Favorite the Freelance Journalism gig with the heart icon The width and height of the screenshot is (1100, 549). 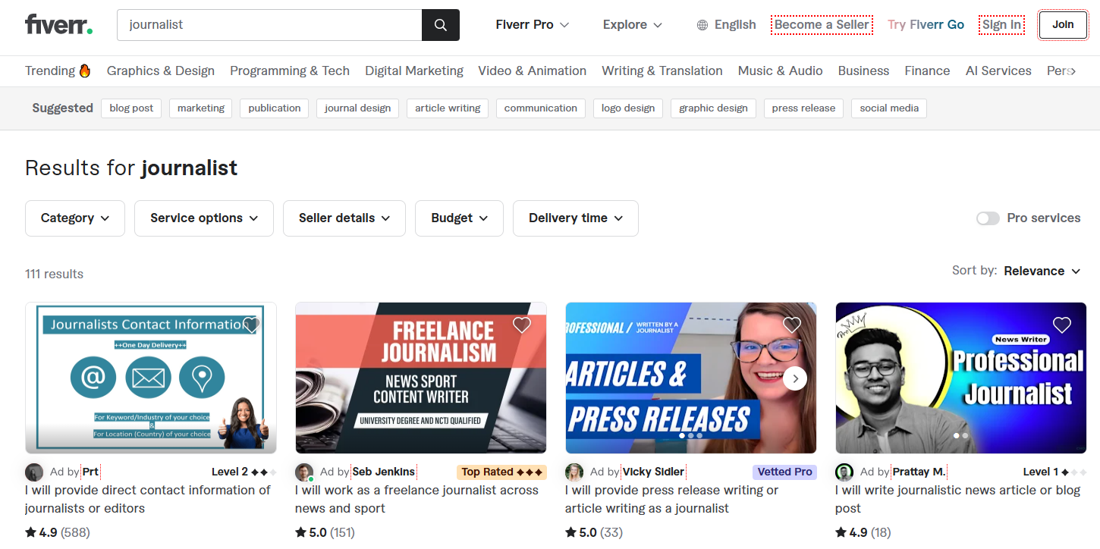[521, 325]
